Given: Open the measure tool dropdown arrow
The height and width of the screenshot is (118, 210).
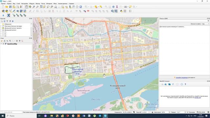Looking at the screenshot, I should pos(128,7).
